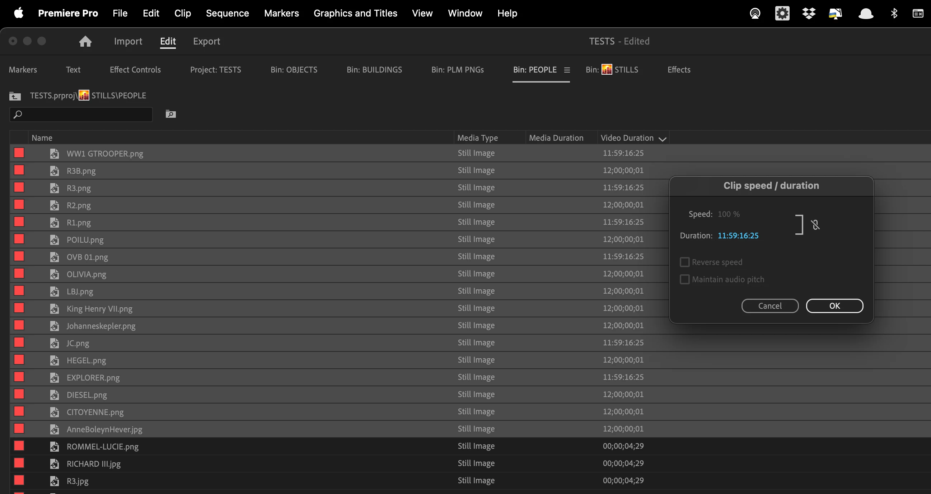Open Dropbox icon in macOS menu bar

point(809,13)
